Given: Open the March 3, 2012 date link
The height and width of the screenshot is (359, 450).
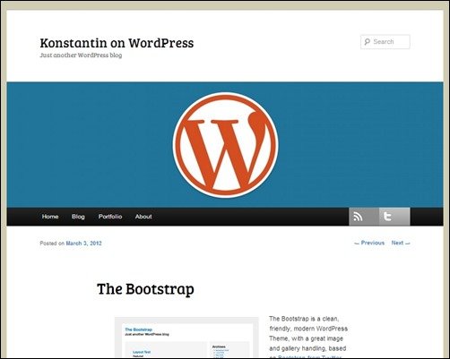Looking at the screenshot, I should (83, 244).
